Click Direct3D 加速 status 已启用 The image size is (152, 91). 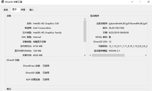(x=46, y=73)
